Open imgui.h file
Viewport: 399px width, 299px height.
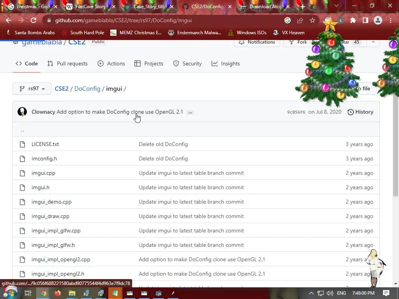click(41, 187)
